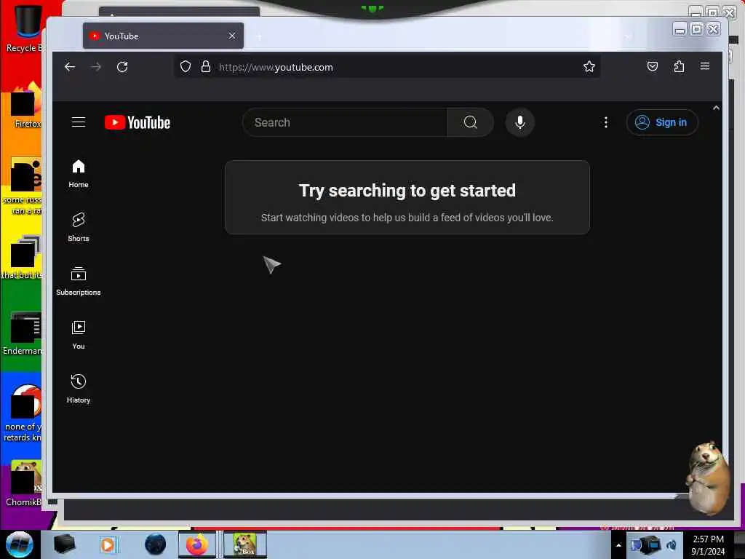
Task: Close the YouTube tab
Action: click(232, 36)
